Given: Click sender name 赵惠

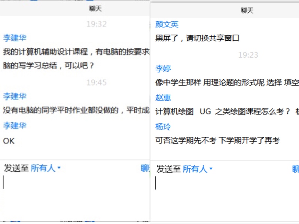Looking at the screenshot, I should click(x=163, y=98).
